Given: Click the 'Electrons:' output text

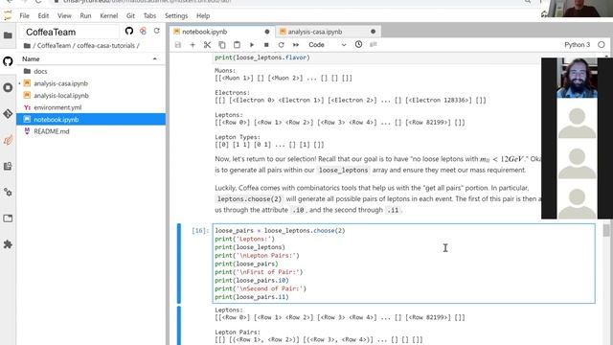Looking at the screenshot, I should point(232,93).
